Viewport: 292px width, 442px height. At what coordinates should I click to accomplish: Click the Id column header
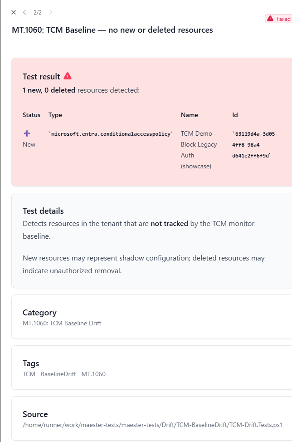(x=234, y=115)
